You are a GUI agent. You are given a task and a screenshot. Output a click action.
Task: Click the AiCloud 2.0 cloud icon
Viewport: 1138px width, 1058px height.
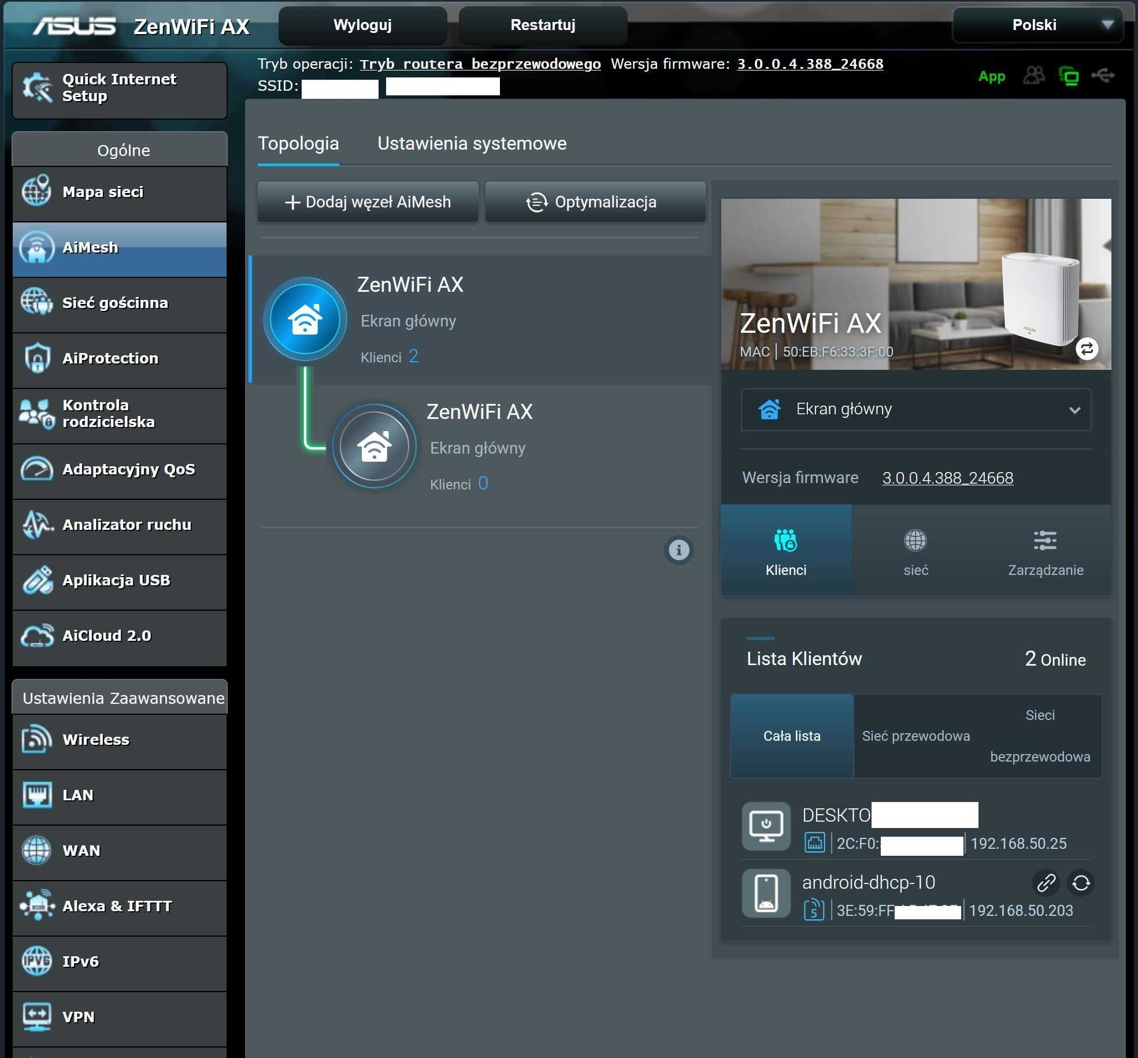click(x=38, y=636)
